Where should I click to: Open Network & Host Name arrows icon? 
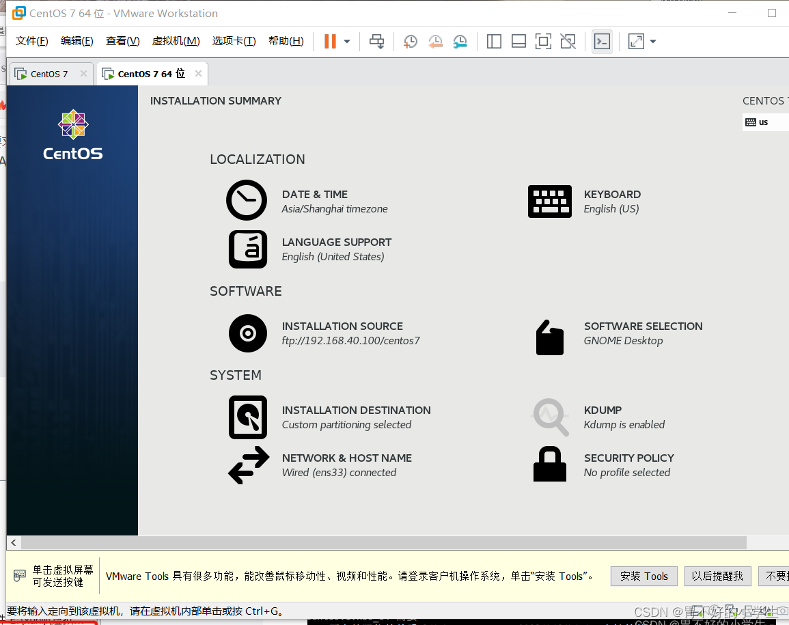coord(247,465)
